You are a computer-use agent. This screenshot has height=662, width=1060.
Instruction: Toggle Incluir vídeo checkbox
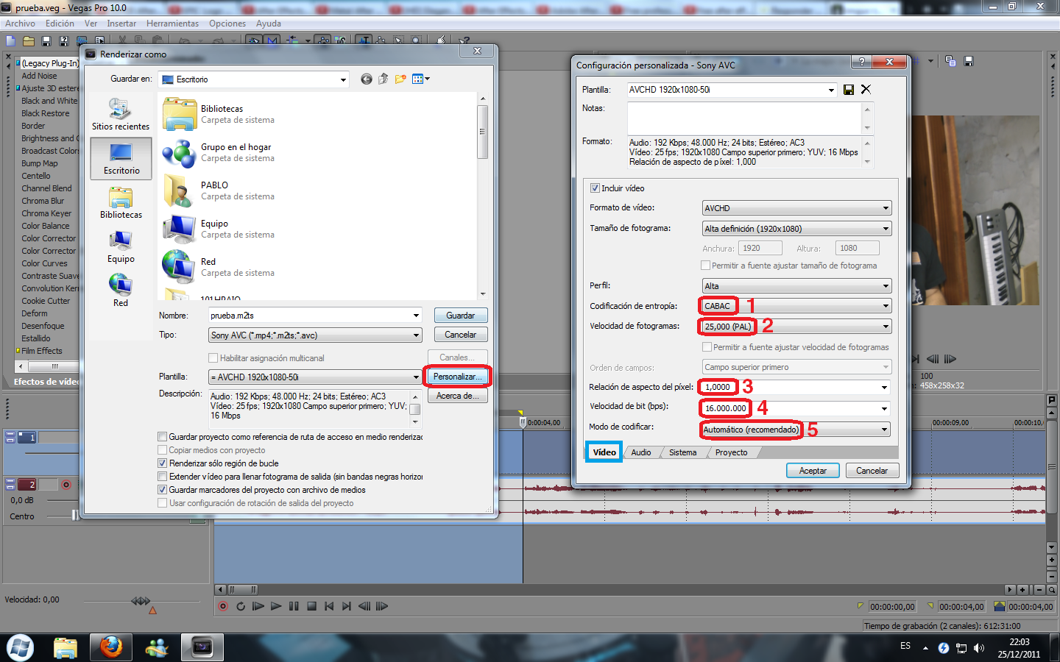pos(595,188)
